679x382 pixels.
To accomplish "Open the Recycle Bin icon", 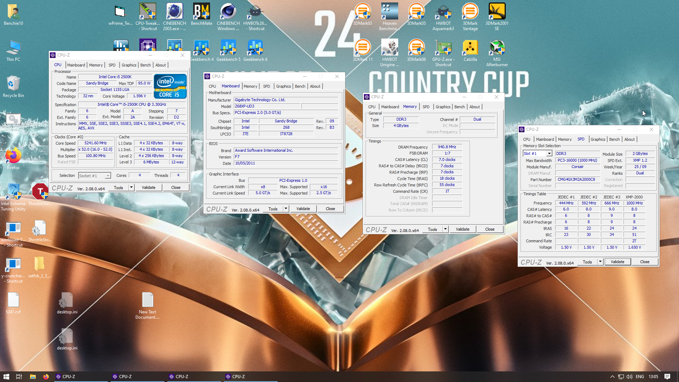I will (x=13, y=84).
